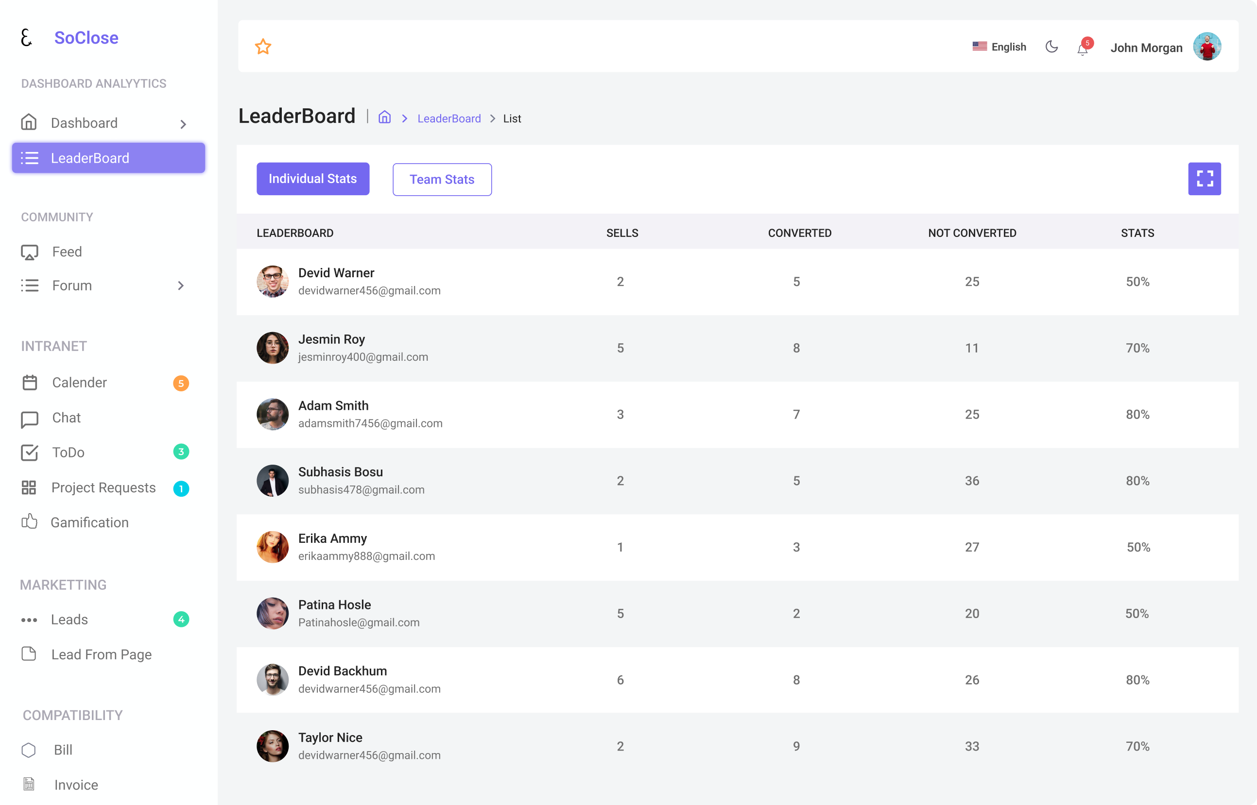Viewport: 1257px width, 805px height.
Task: Click John Morgan's profile avatar
Action: (x=1207, y=47)
